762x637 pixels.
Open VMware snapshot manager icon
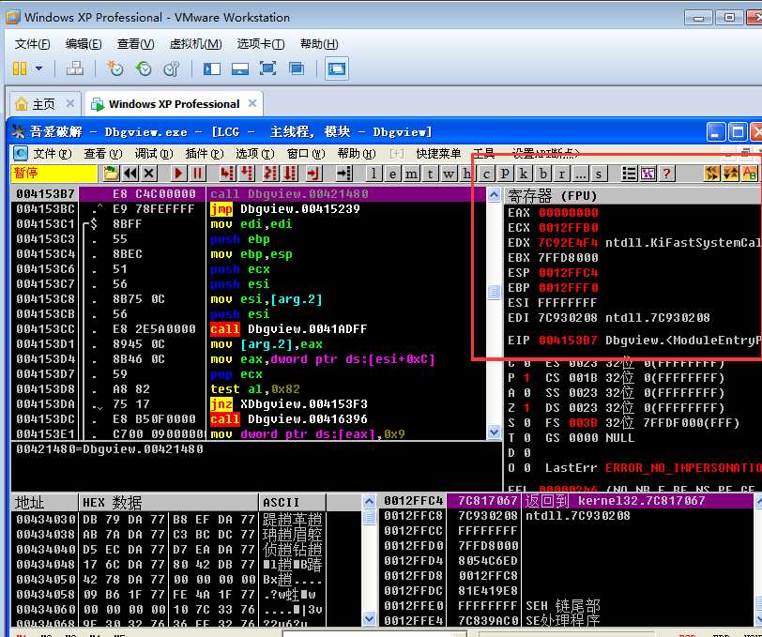[171, 68]
